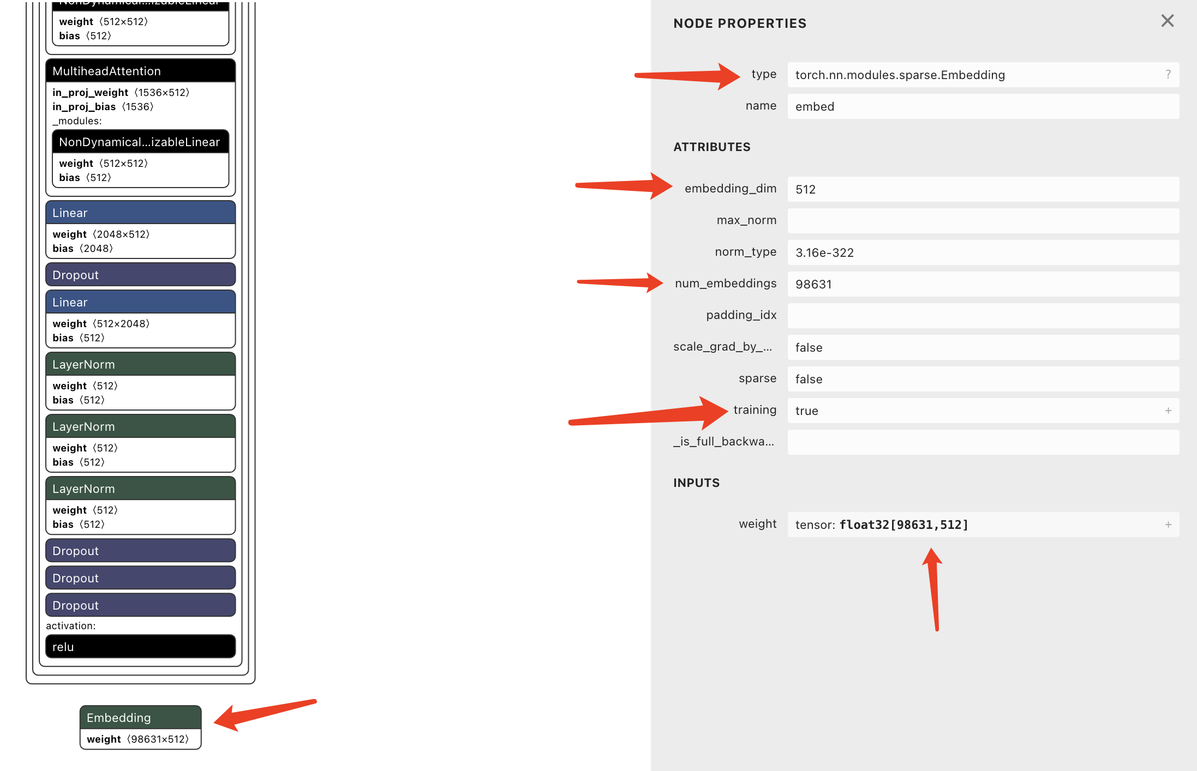This screenshot has width=1197, height=771.
Task: Click the plus button next to weight input
Action: 1168,524
